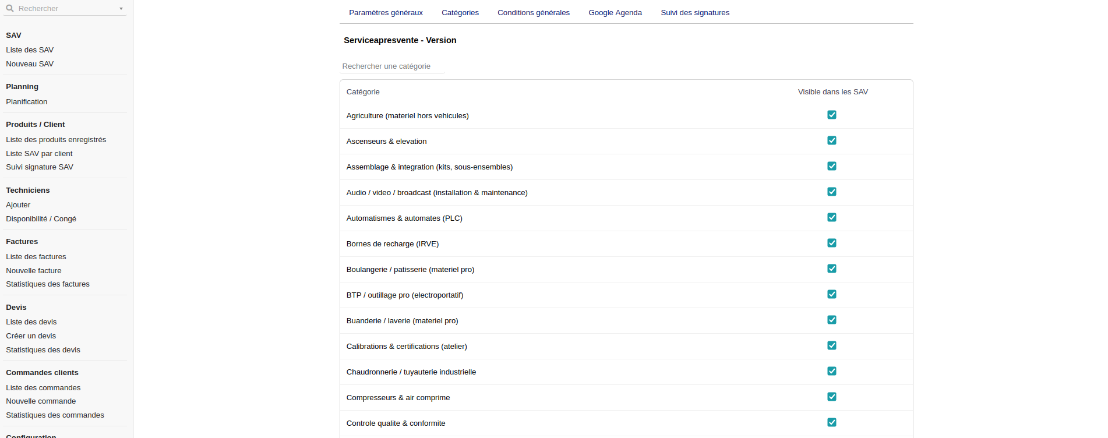
Task: Switch to Paramètres généraux tab
Action: click(386, 13)
